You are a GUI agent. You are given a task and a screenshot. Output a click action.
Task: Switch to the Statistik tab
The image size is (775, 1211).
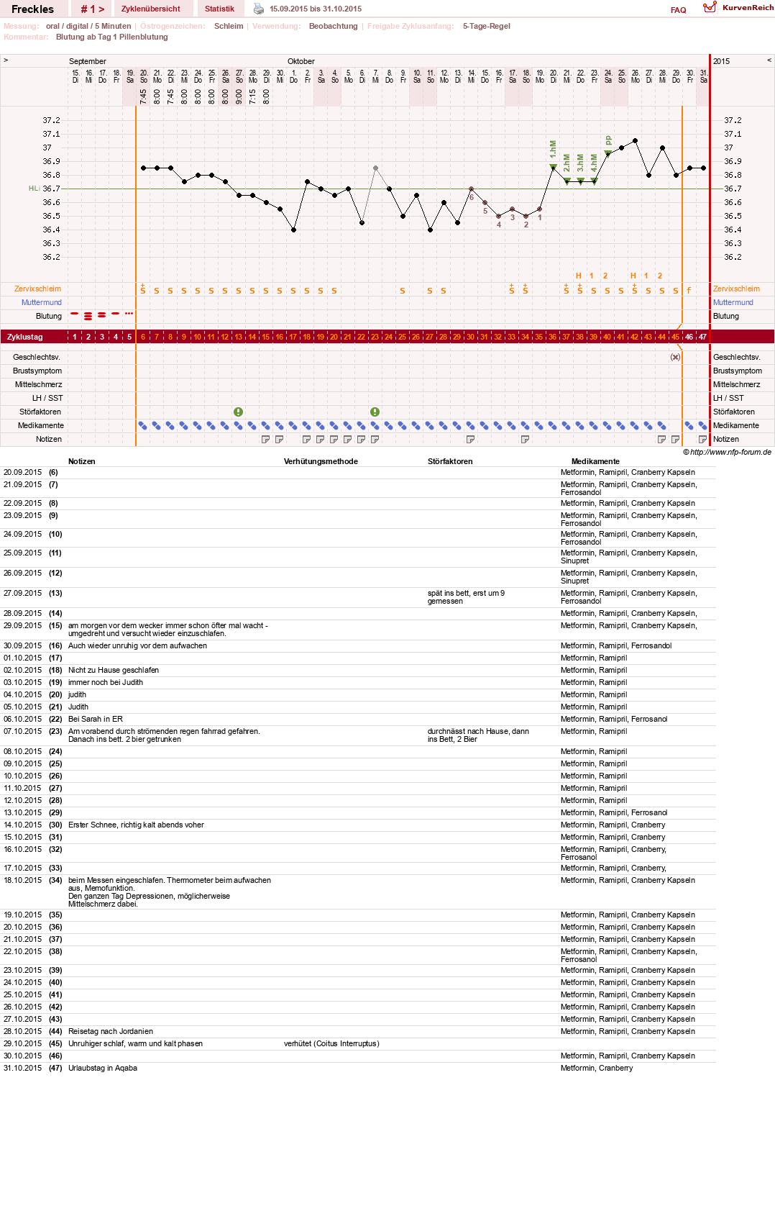tap(219, 9)
